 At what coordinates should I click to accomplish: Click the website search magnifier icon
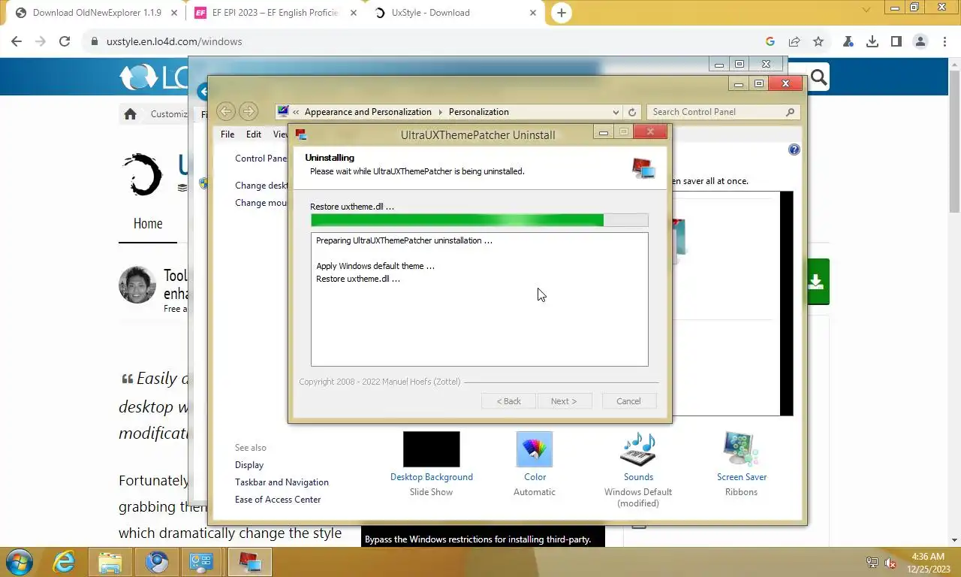(x=818, y=77)
